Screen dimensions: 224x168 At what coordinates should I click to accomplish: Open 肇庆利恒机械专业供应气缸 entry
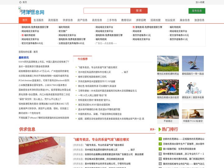pos(184,164)
